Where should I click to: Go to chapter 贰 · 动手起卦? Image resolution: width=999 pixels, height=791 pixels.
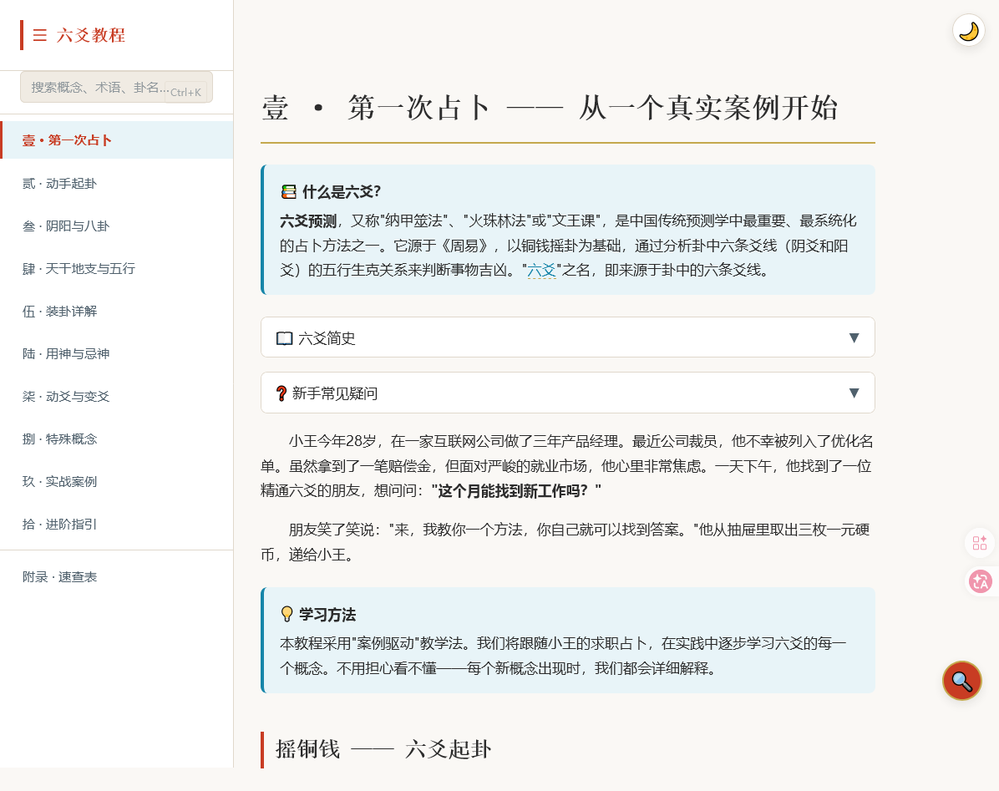point(117,184)
